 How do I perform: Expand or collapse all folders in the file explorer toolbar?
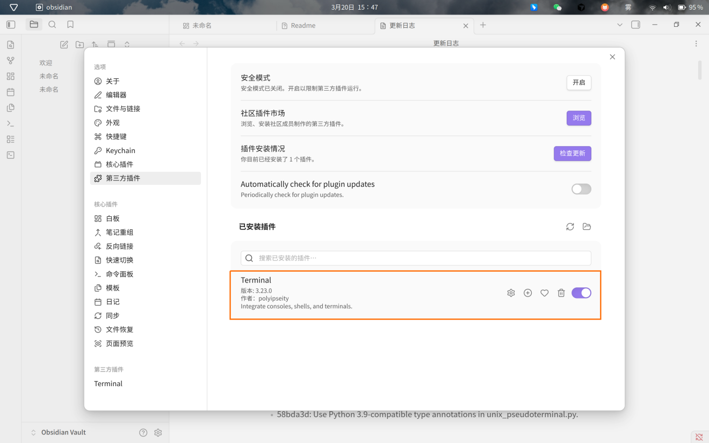(127, 45)
